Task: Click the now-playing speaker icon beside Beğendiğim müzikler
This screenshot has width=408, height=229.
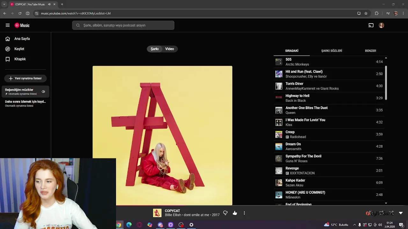Action: pos(43,92)
